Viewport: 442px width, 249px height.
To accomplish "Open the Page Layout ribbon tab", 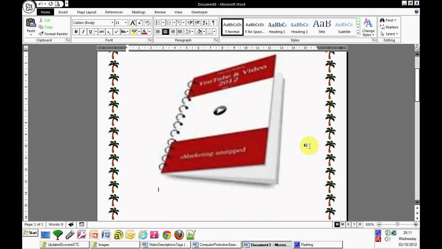I will point(87,12).
